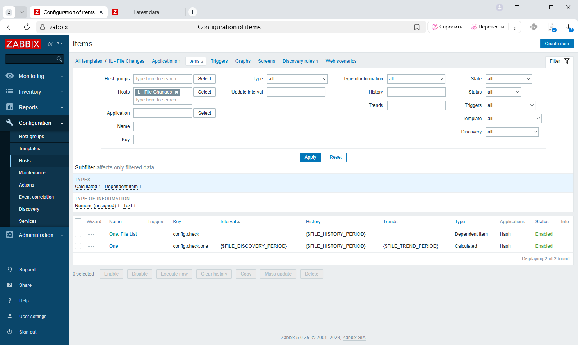Click the History filter input field

[416, 92]
